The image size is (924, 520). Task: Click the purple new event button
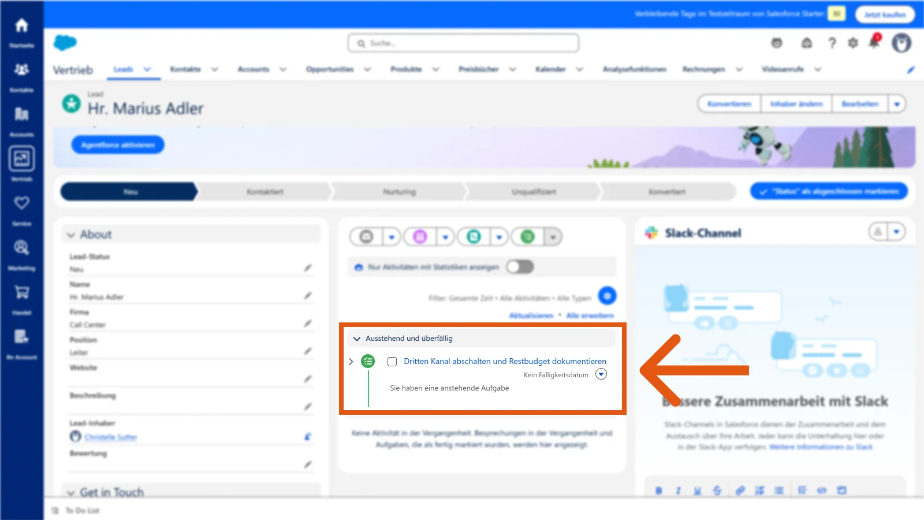pyautogui.click(x=420, y=237)
